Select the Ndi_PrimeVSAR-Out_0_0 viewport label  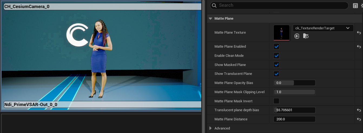pyautogui.click(x=31, y=104)
